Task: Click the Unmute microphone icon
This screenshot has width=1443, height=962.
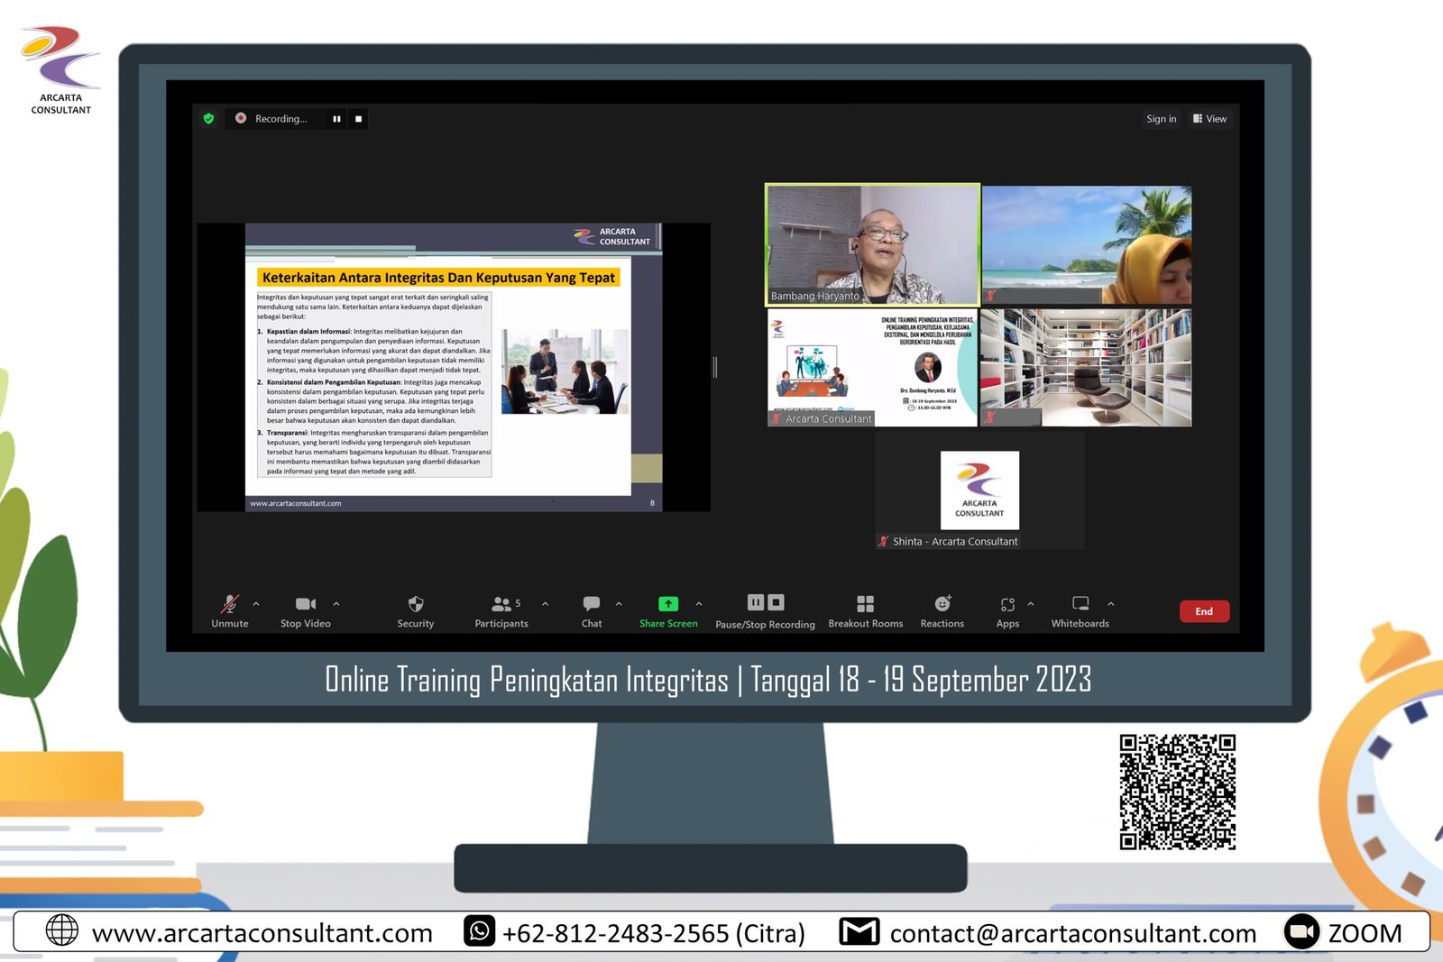Action: point(230,604)
